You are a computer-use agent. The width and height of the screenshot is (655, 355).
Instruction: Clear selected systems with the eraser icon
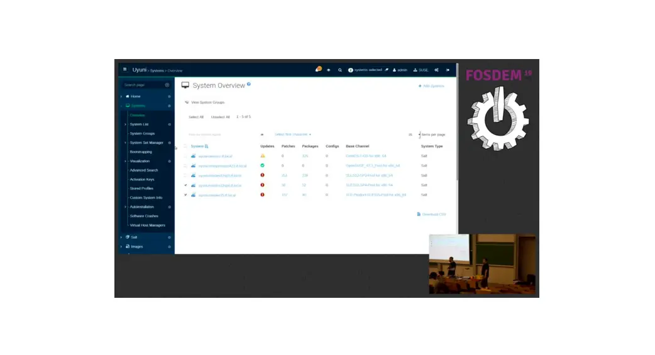[x=387, y=70]
